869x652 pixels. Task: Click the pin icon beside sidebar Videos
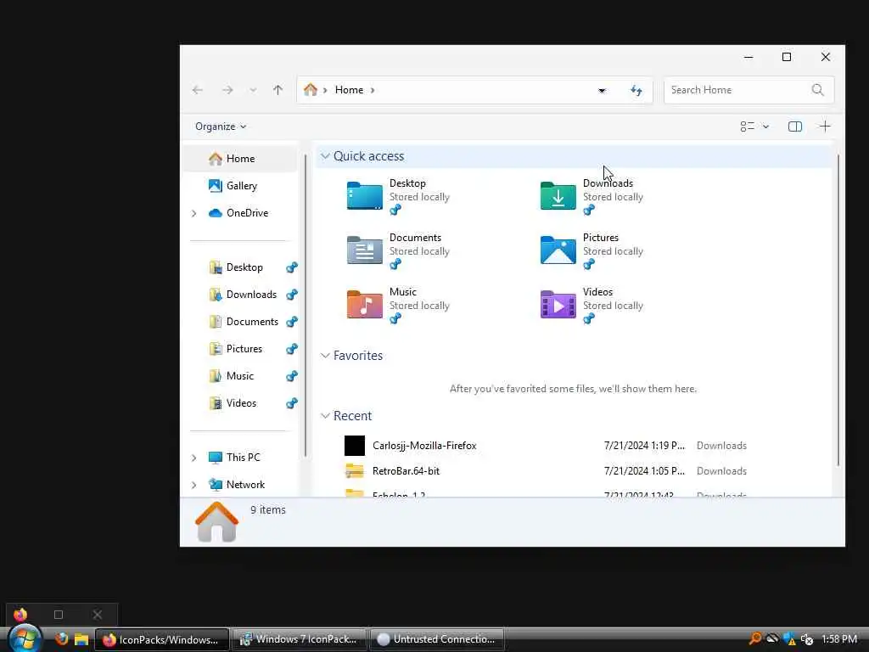pos(292,403)
